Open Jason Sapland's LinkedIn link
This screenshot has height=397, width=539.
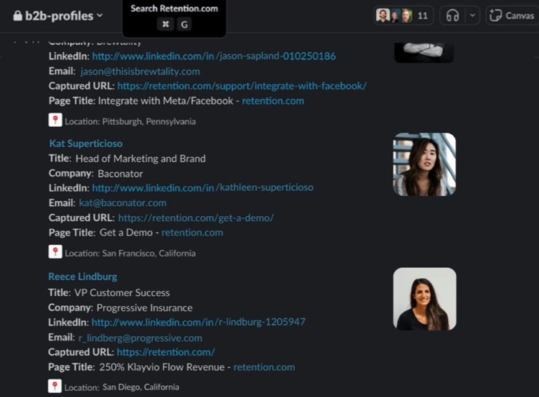214,56
